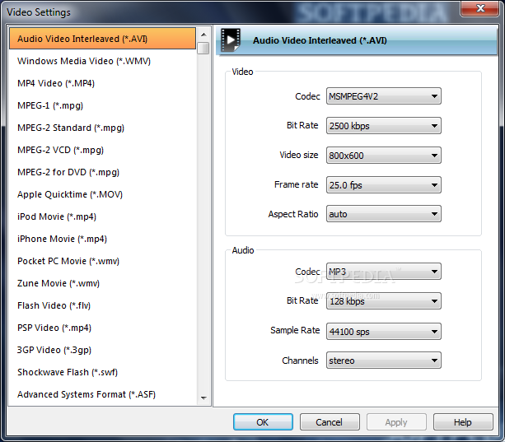Viewport: 505px width, 442px height.
Task: Open Channels dropdown set to stereo
Action: [384, 360]
